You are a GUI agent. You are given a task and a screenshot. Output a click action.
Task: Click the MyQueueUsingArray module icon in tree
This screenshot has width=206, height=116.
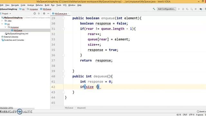(2, 17)
